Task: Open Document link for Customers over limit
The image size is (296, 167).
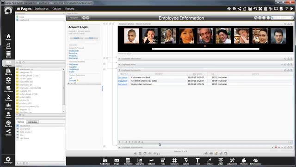Action: tap(123, 77)
